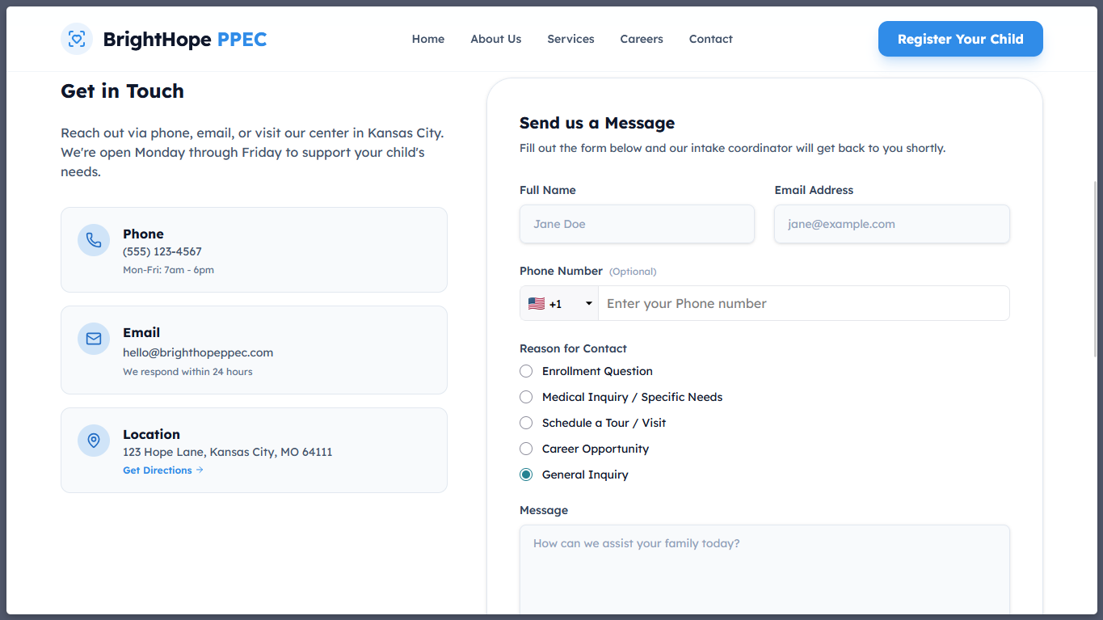Follow the Get Directions link

click(163, 470)
